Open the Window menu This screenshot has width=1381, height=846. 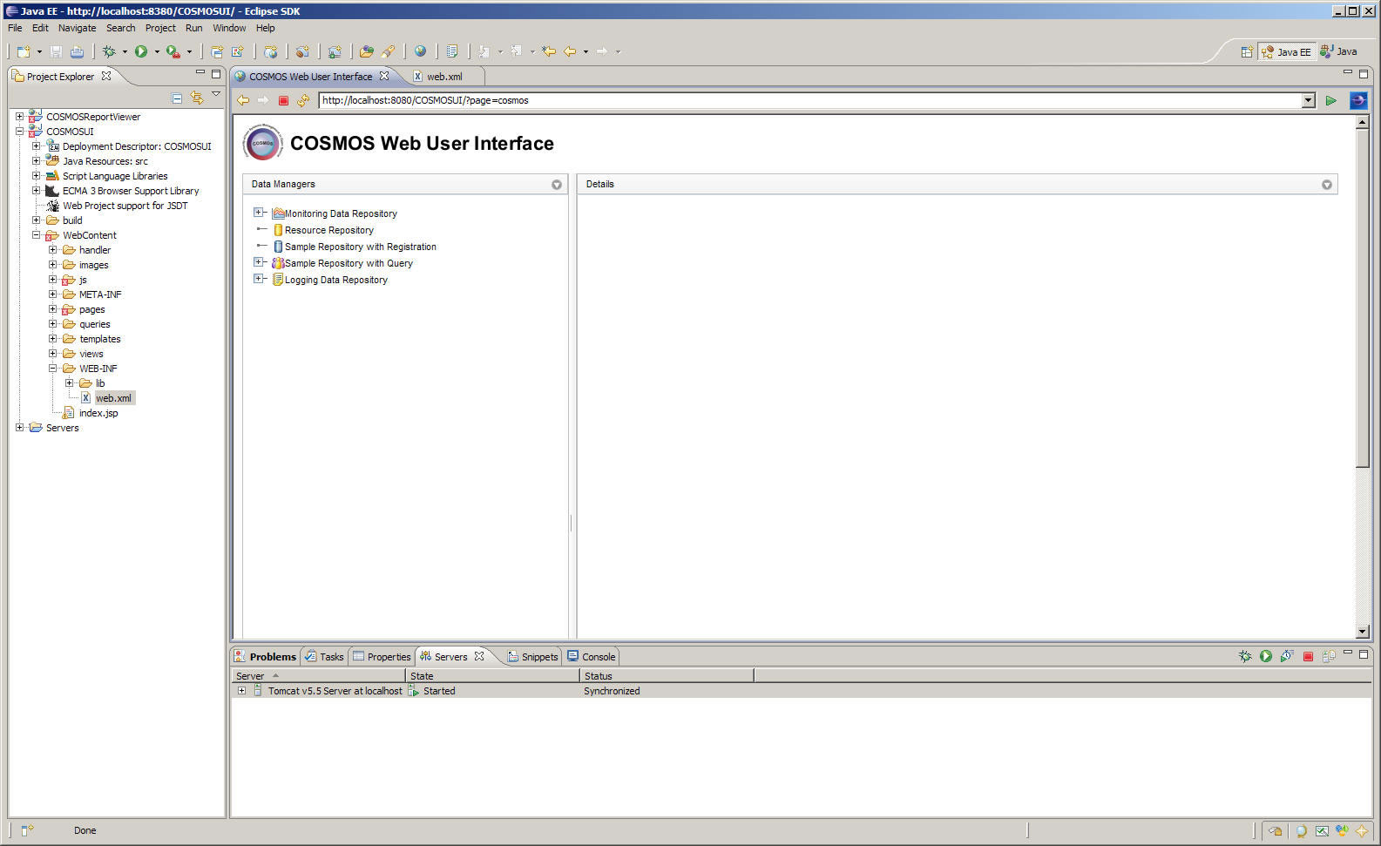(x=229, y=28)
